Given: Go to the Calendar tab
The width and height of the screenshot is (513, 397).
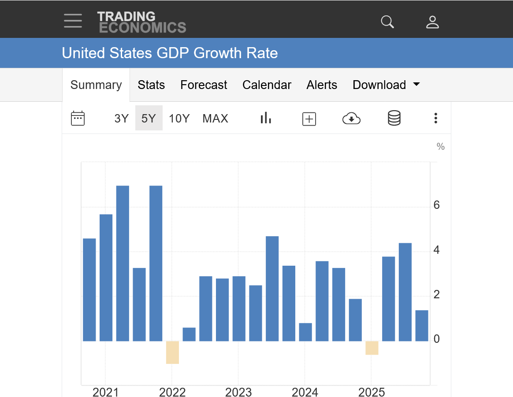Looking at the screenshot, I should coord(267,85).
